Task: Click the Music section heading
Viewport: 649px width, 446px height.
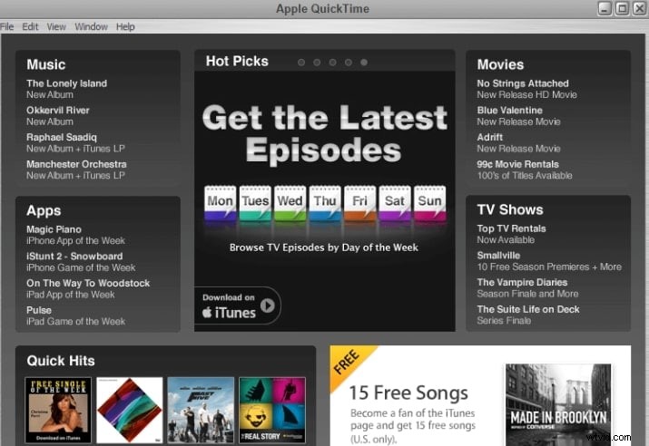Action: [46, 64]
